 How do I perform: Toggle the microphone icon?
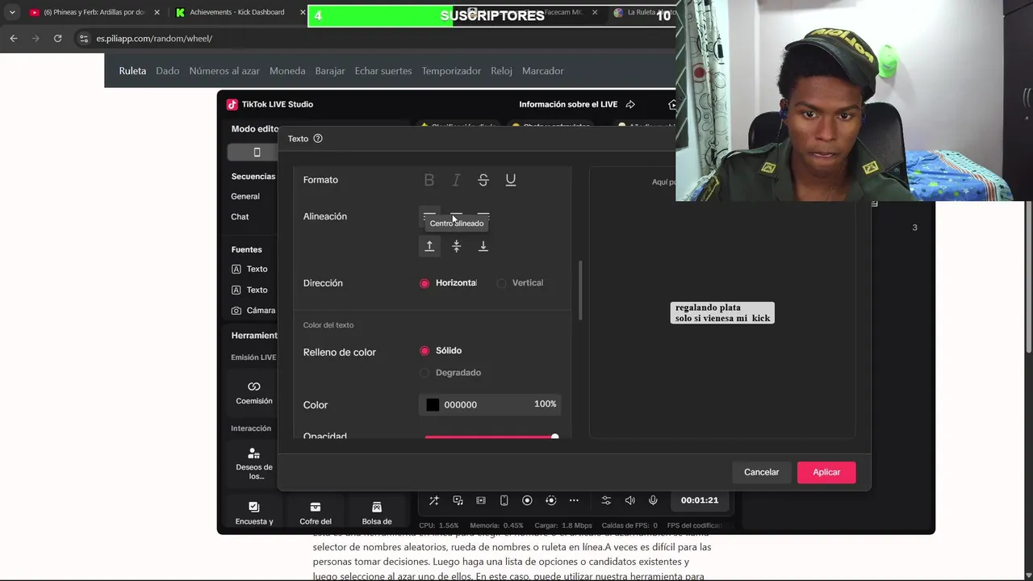click(x=653, y=500)
